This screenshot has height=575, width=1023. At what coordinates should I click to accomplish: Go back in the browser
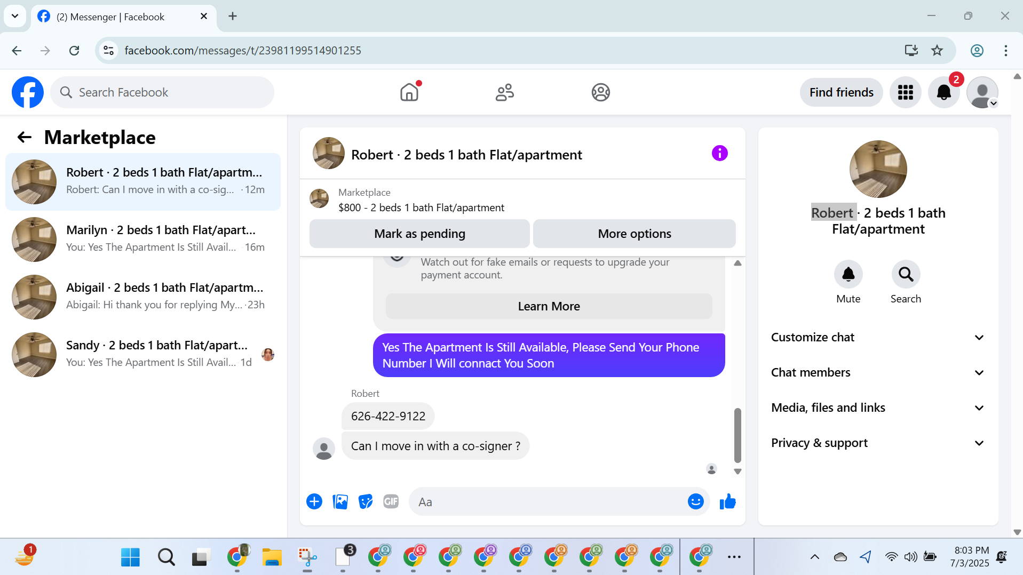click(17, 51)
